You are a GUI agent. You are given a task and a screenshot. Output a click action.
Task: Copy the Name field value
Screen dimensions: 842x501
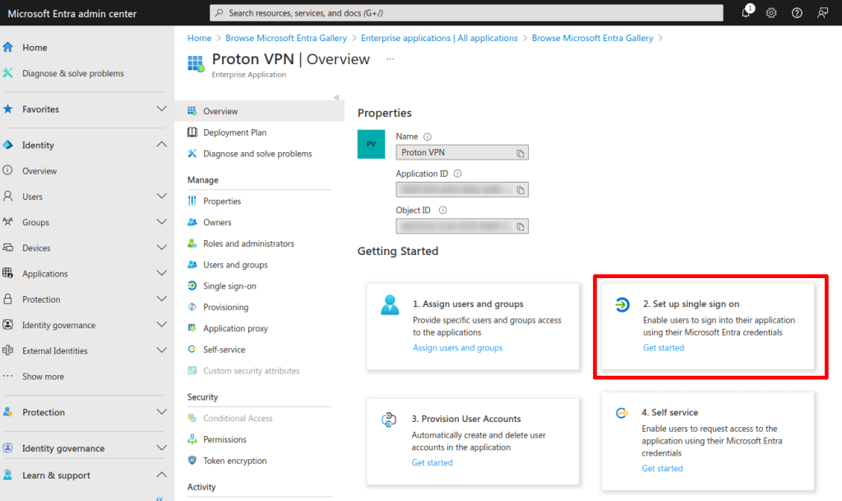click(x=520, y=153)
